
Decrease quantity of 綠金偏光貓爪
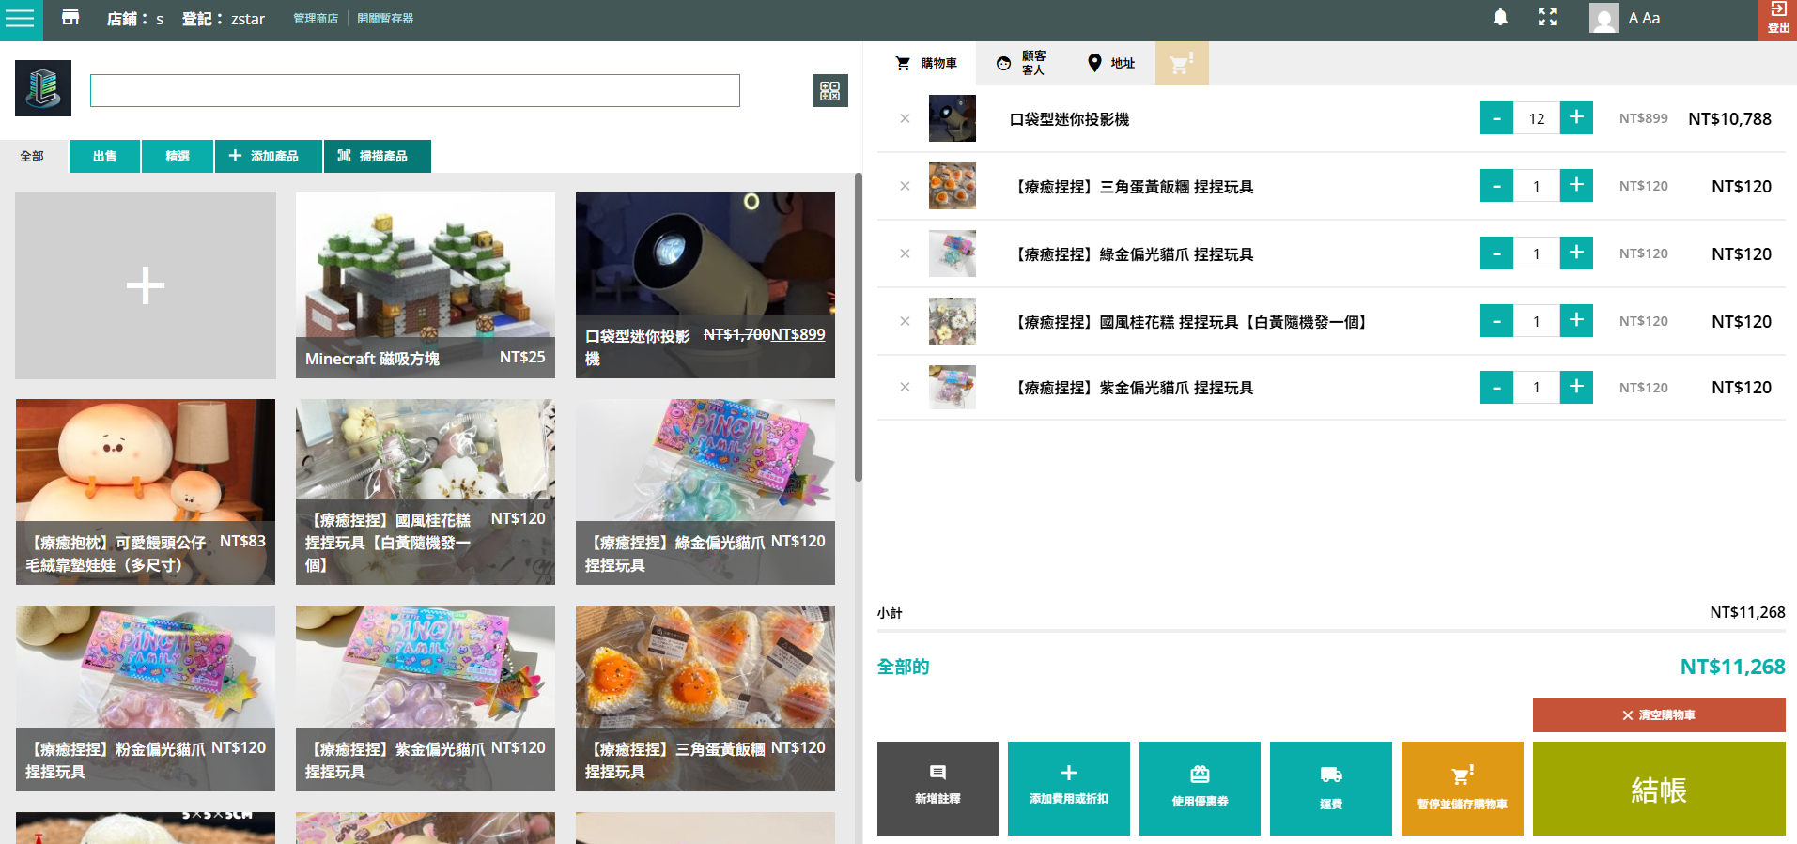click(x=1496, y=253)
